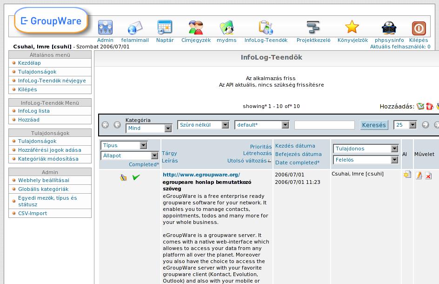Open the Tulajdonos column dropdown
This screenshot has height=284, width=439.
366,149
